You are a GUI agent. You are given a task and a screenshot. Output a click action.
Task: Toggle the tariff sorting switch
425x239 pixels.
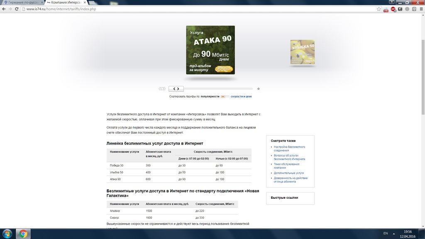click(x=225, y=96)
